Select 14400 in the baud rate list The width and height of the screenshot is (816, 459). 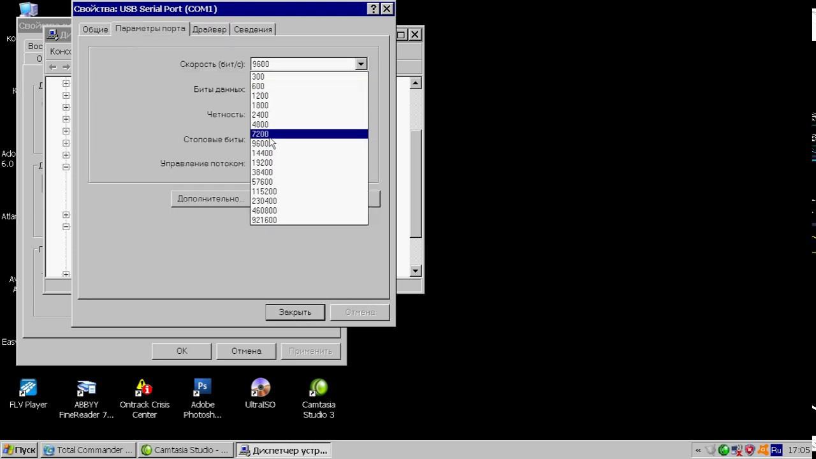click(309, 153)
